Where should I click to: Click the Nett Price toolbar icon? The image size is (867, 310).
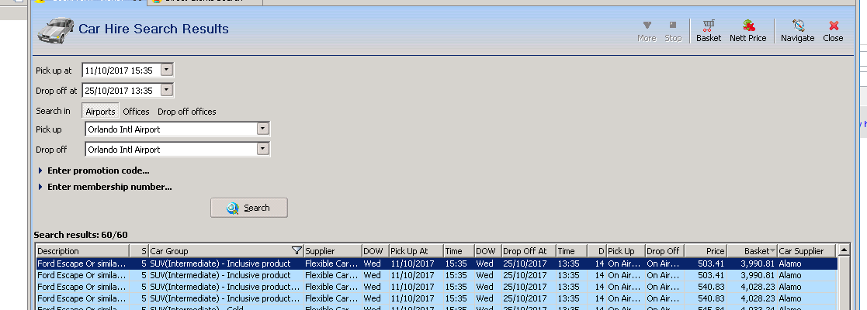coord(747,31)
